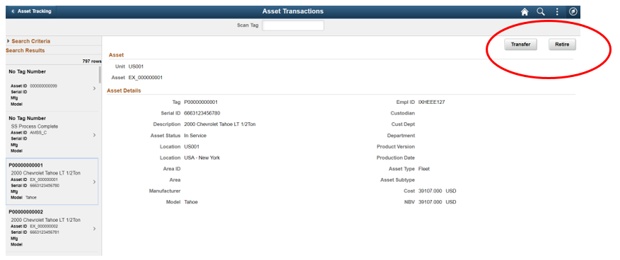Expand the Search Criteria section
This screenshot has width=620, height=260.
28,41
